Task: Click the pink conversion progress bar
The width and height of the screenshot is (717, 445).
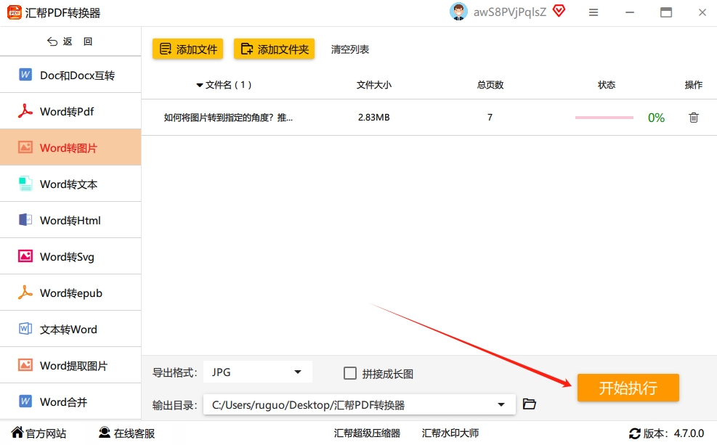Action: 604,118
